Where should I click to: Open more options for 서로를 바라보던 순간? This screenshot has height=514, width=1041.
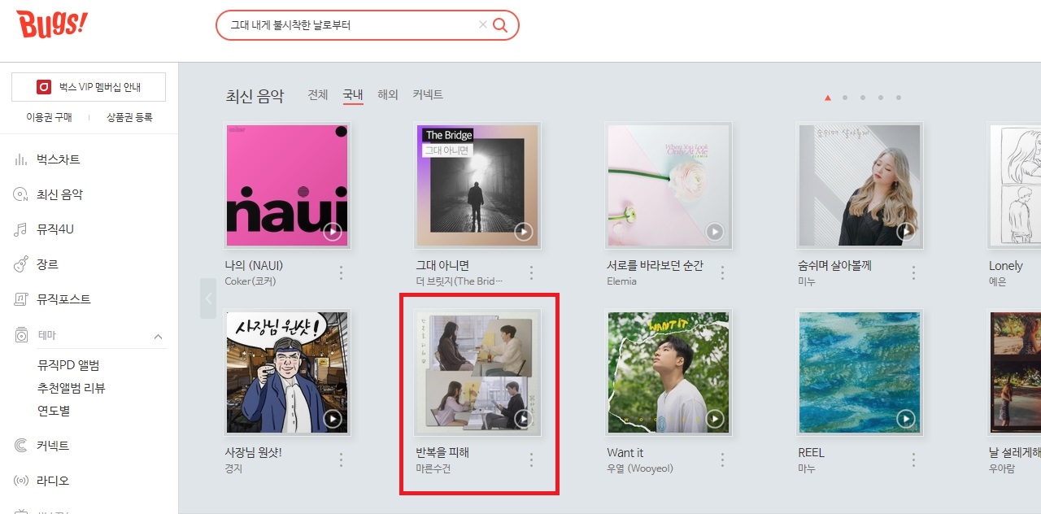tap(722, 272)
